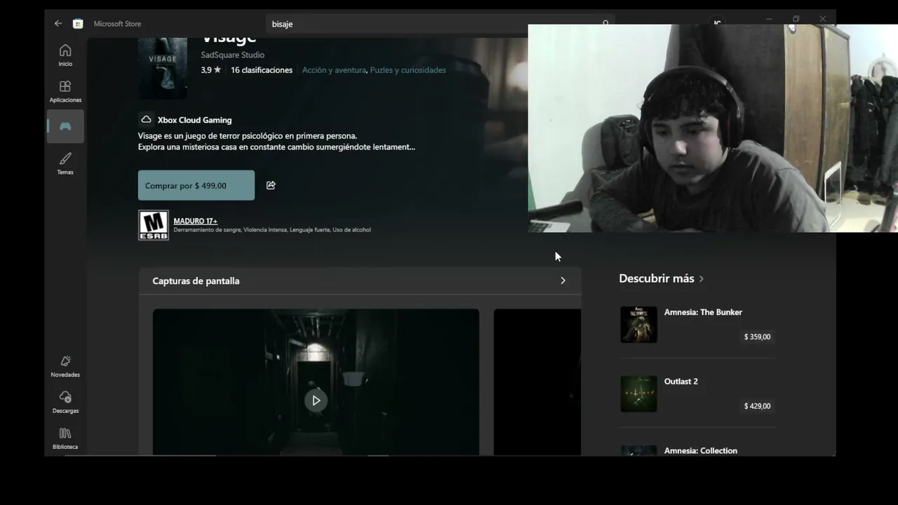Click the ESRB M rating badge
Image resolution: width=898 pixels, height=505 pixels.
(153, 225)
